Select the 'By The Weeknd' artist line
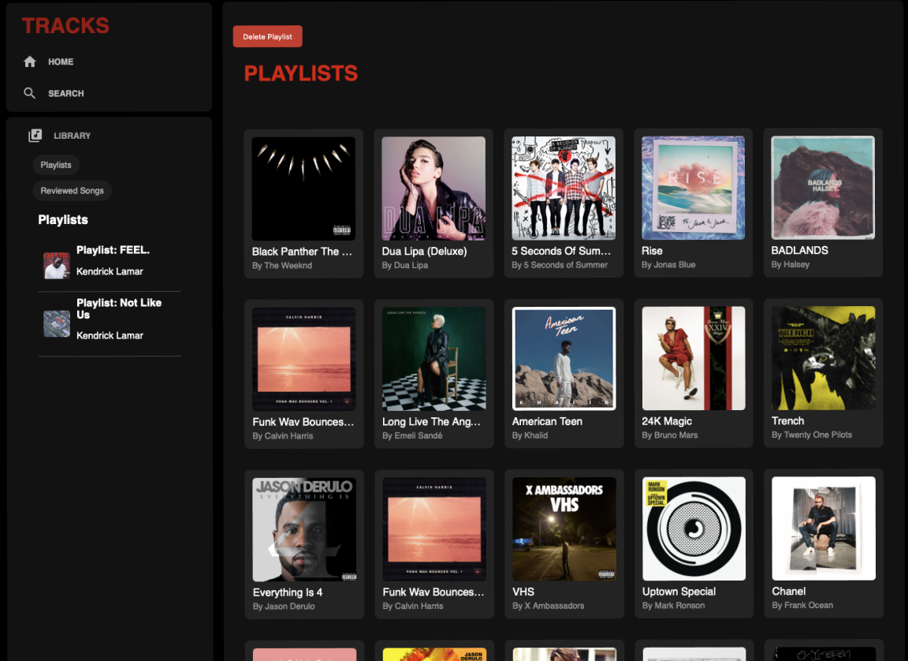This screenshot has height=661, width=908. tap(282, 265)
